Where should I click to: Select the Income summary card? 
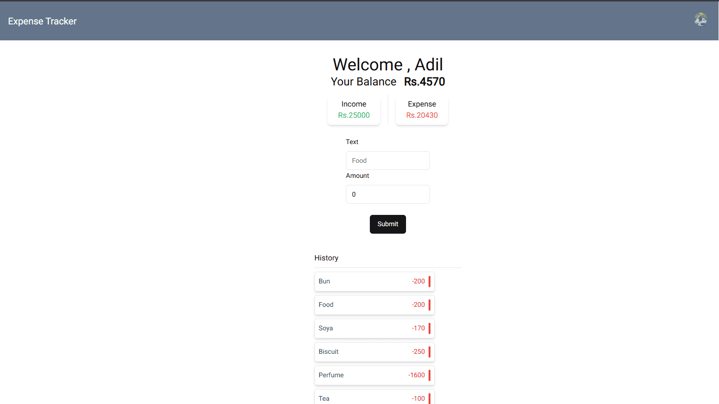click(354, 109)
